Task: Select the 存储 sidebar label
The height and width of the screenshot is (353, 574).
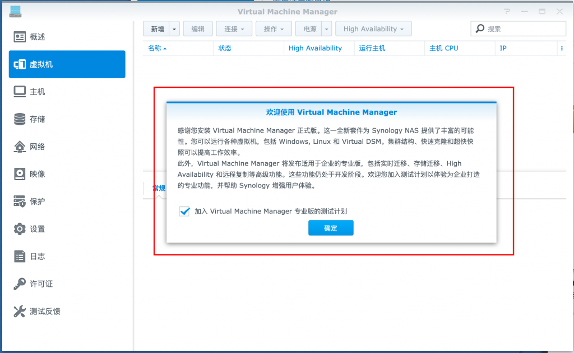Action: [38, 119]
